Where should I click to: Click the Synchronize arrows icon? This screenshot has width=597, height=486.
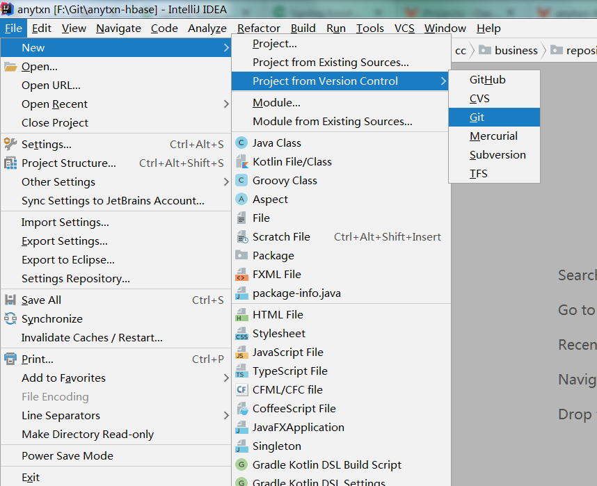pos(10,318)
